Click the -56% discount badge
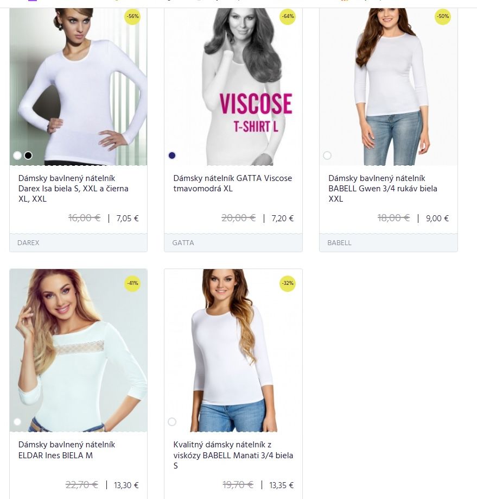The width and height of the screenshot is (477, 499). click(x=132, y=16)
